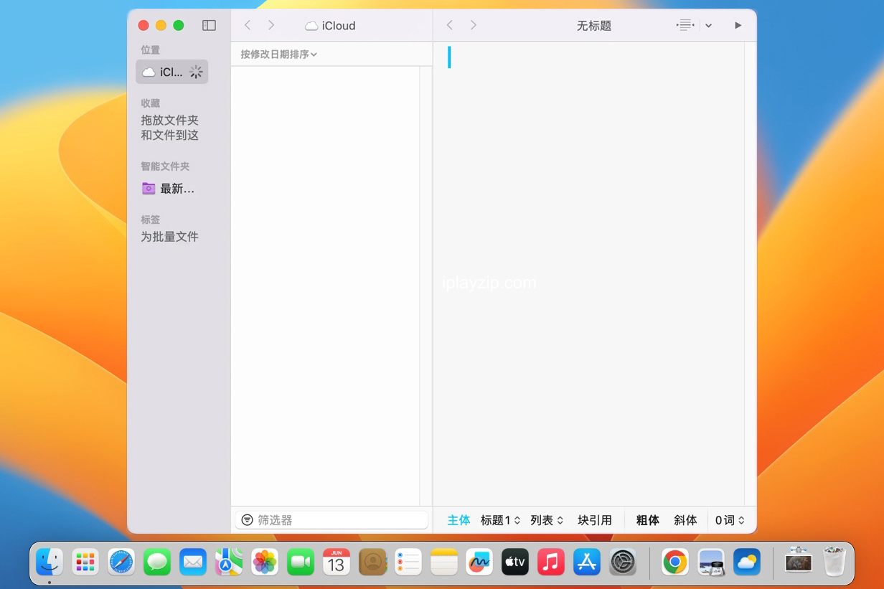Open the 列表 list style dropdown
This screenshot has width=884, height=589.
(547, 520)
